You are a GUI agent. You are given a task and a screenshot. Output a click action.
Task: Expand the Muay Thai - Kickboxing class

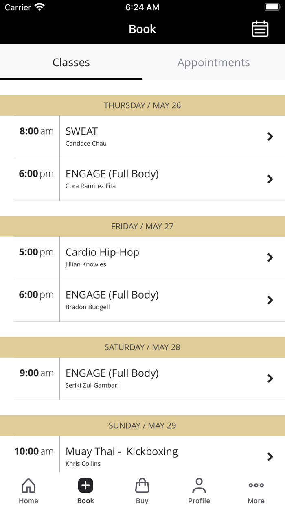(x=270, y=456)
